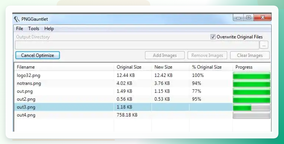Screen dimensions: 284x144
Task: Click the browse (...) button for output directory
Action: [x=264, y=45]
